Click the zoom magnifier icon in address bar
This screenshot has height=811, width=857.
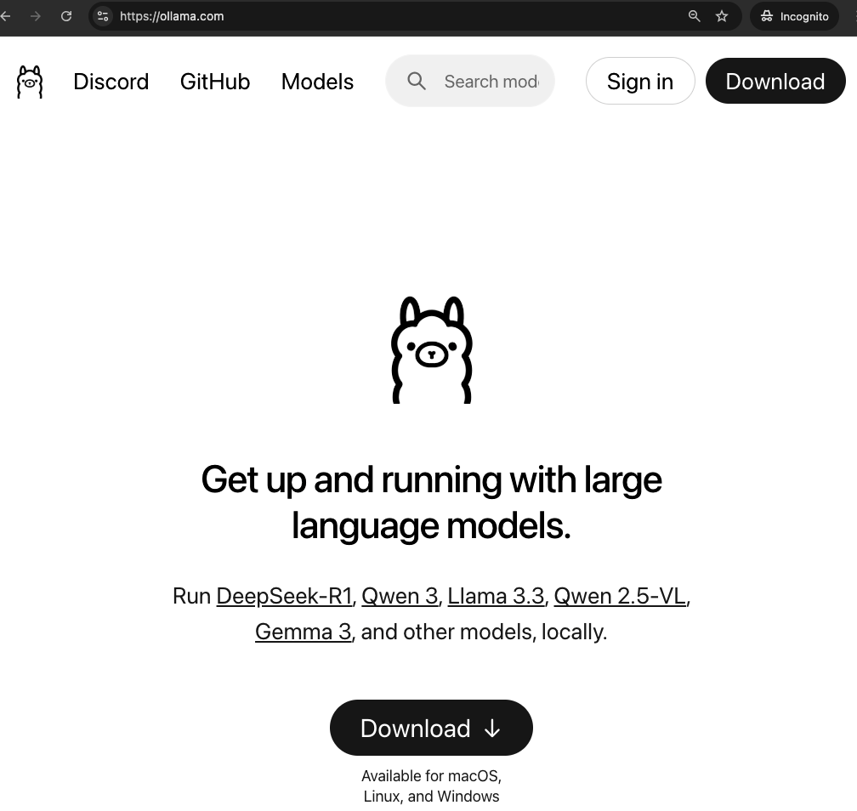pos(694,16)
